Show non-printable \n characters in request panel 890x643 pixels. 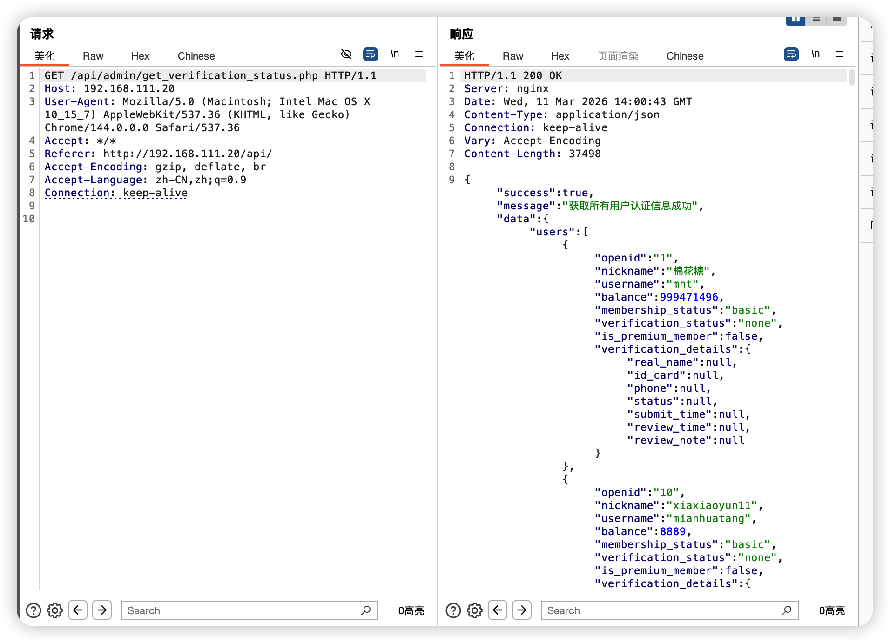pyautogui.click(x=395, y=54)
